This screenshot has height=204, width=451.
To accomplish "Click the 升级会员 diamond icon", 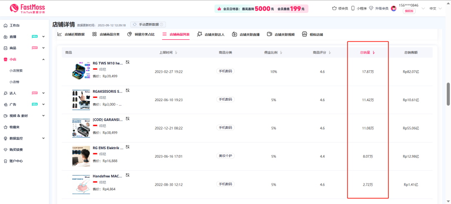I will click(x=371, y=8).
